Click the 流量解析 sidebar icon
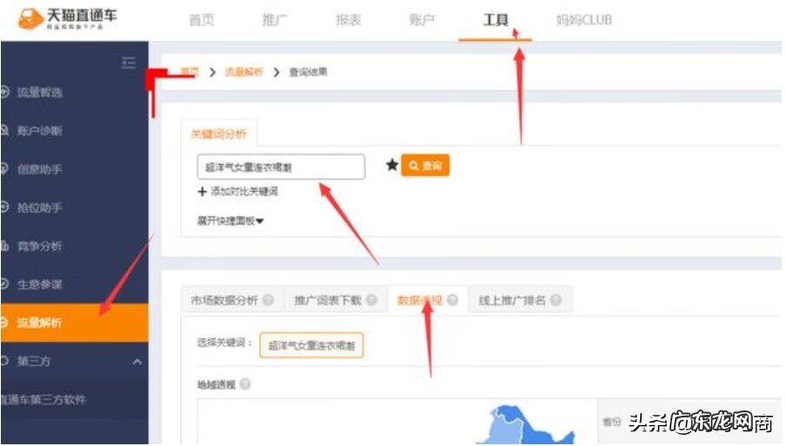The image size is (786, 446). pos(4,323)
